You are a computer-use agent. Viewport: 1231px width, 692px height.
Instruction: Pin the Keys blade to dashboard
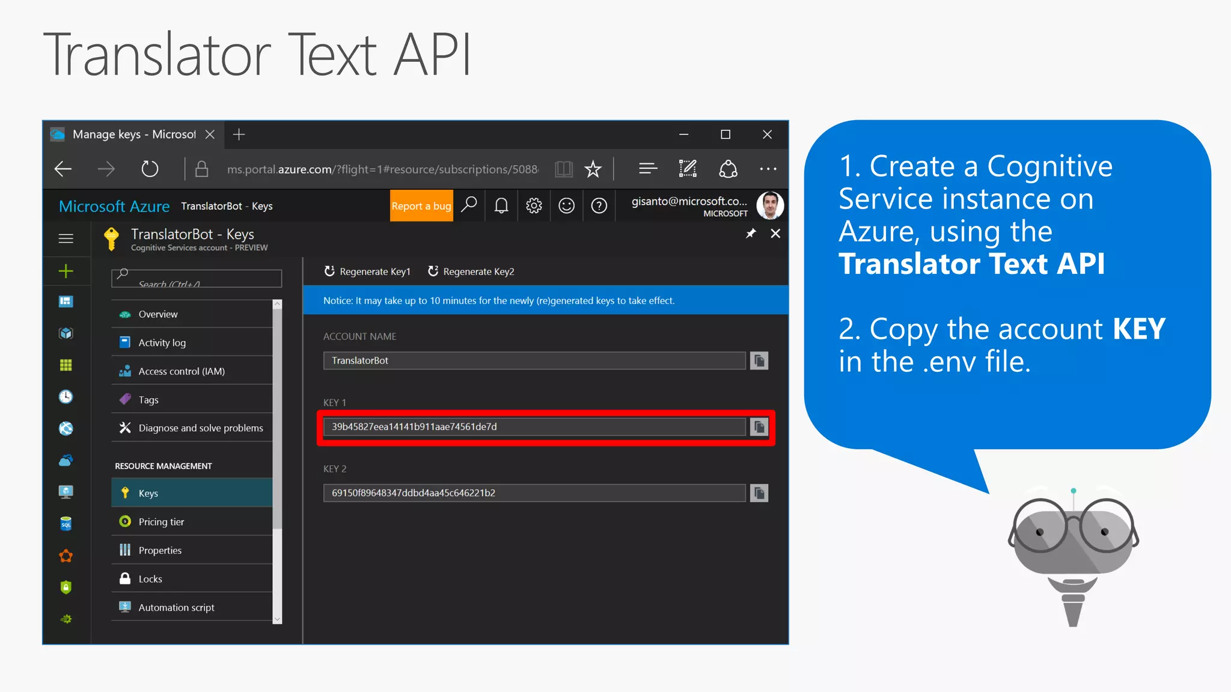coord(751,234)
